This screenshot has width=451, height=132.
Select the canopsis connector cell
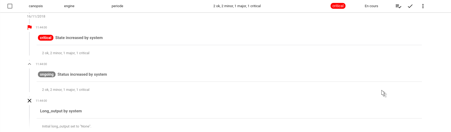tap(36, 6)
